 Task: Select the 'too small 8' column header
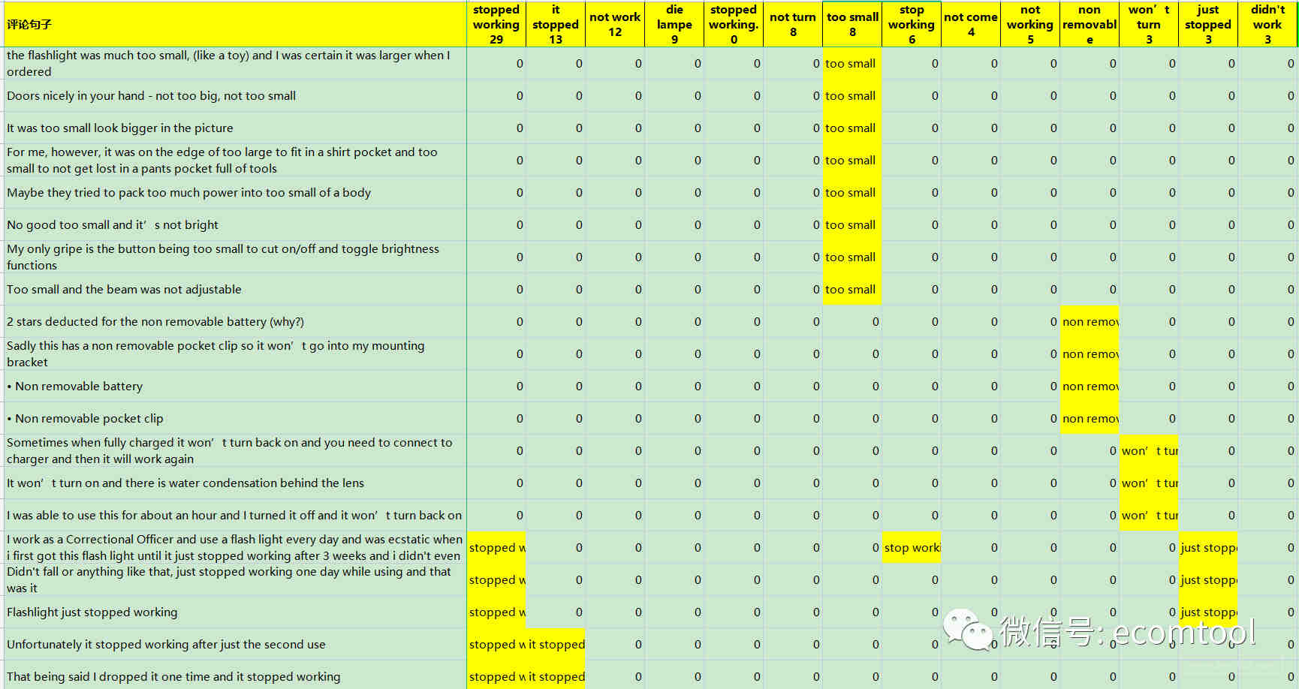(852, 24)
